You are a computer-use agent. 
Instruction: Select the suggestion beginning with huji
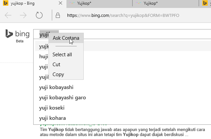(44, 57)
